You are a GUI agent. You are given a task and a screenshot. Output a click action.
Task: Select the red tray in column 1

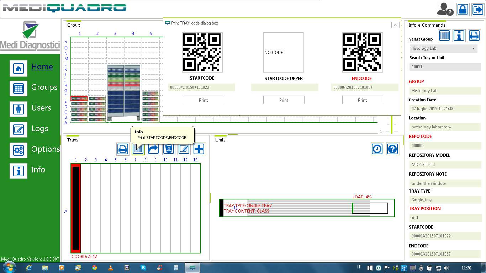pyautogui.click(x=76, y=208)
